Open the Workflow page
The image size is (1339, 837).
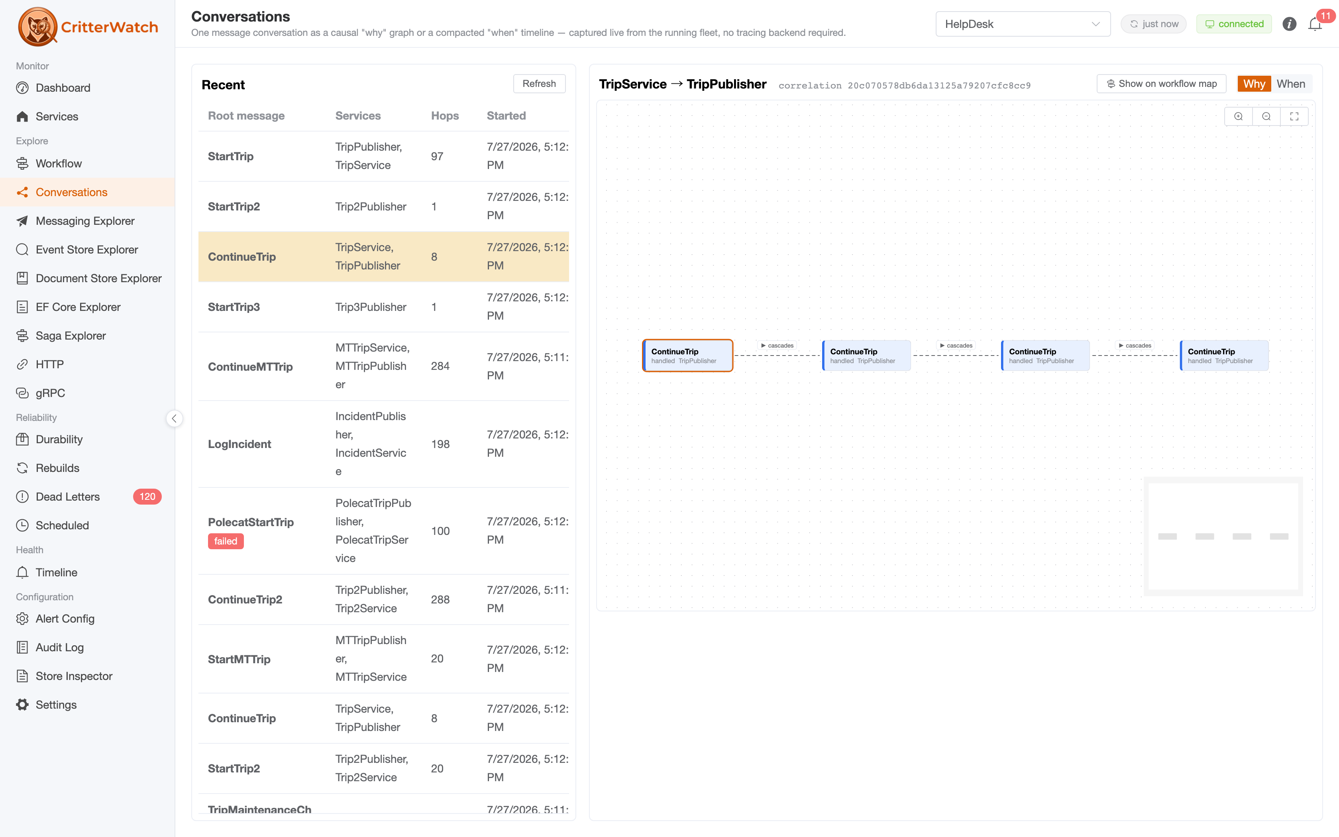point(87,163)
